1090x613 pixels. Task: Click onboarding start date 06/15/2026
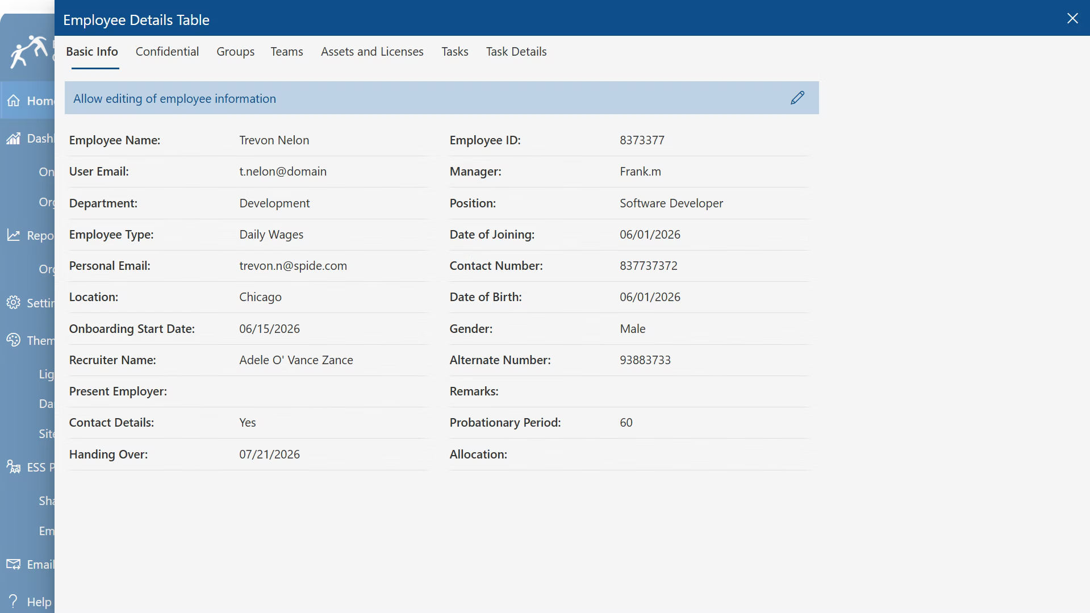(x=270, y=329)
